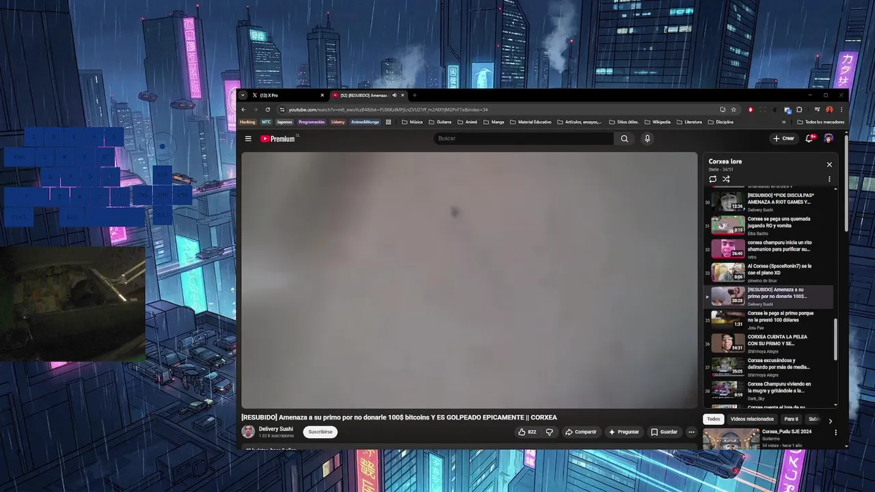Click the Compartir button
Viewport: 875px width, 492px height.
click(x=580, y=432)
